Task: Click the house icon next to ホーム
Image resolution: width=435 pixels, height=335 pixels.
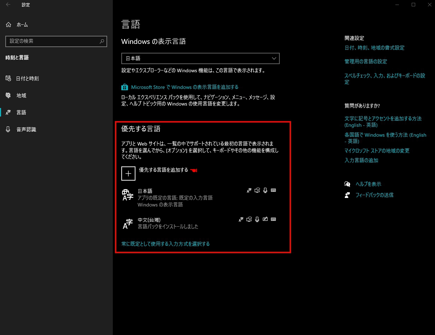Action: click(x=8, y=25)
